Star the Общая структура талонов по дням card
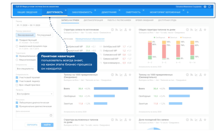 tap(205, 30)
